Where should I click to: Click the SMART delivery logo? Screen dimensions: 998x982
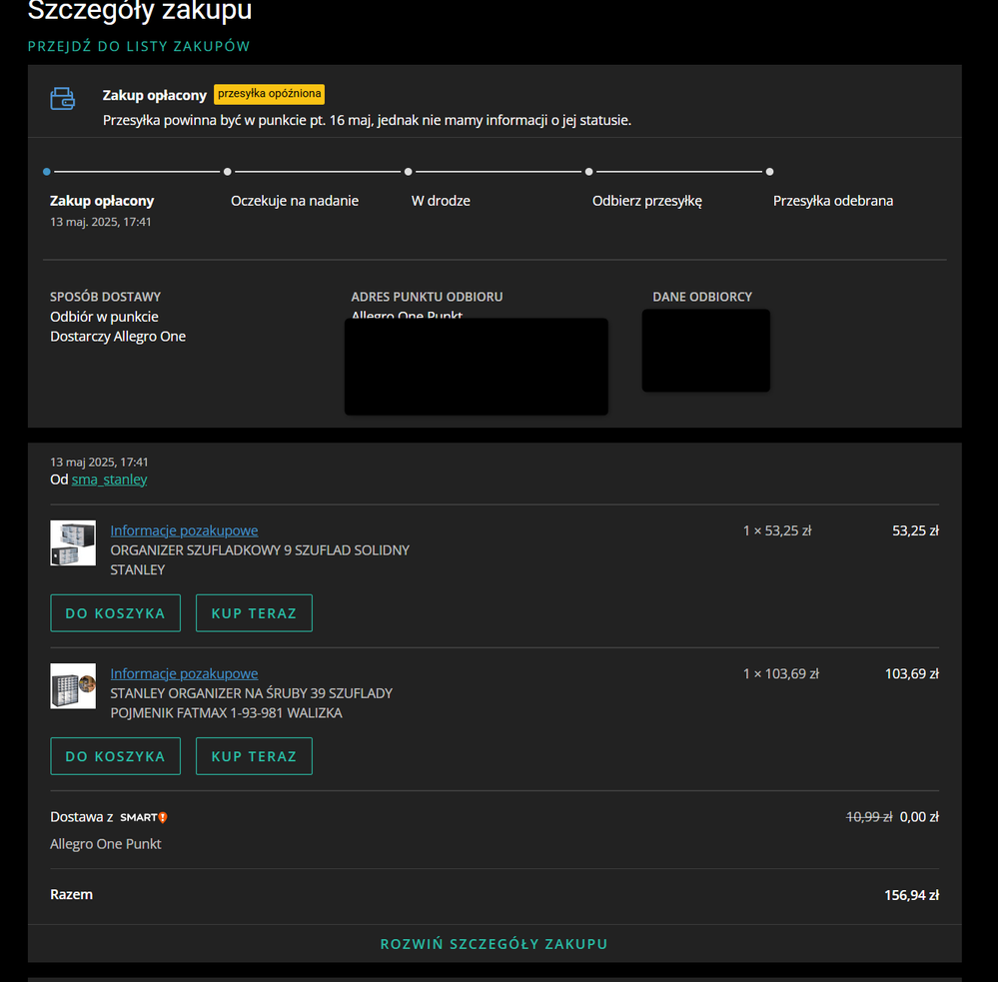[x=144, y=817]
